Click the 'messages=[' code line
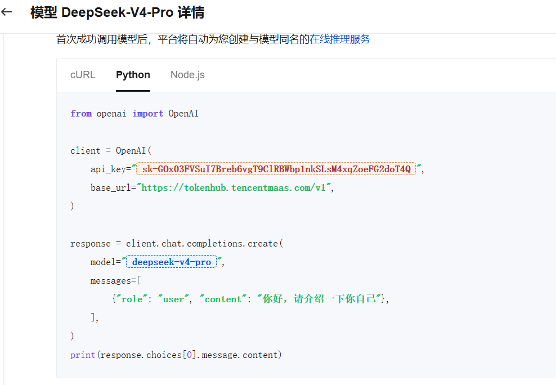 pos(115,281)
